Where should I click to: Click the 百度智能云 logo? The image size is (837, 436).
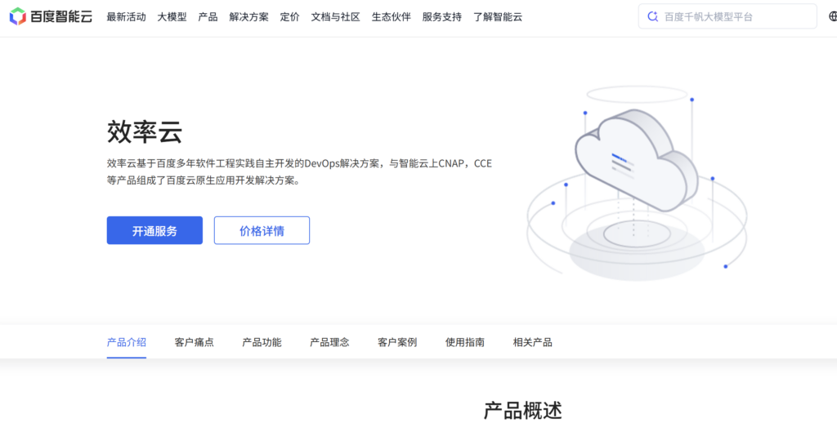click(51, 16)
